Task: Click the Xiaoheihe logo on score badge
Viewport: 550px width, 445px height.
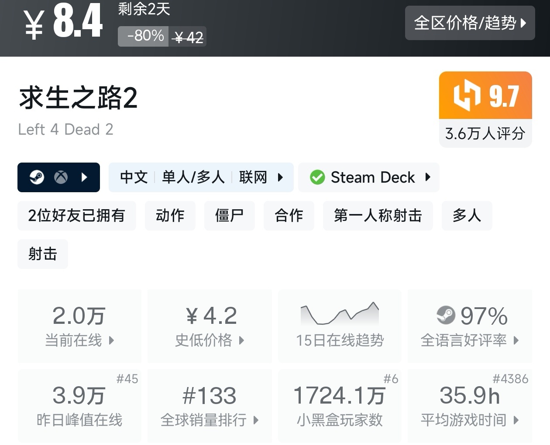Action: [467, 95]
